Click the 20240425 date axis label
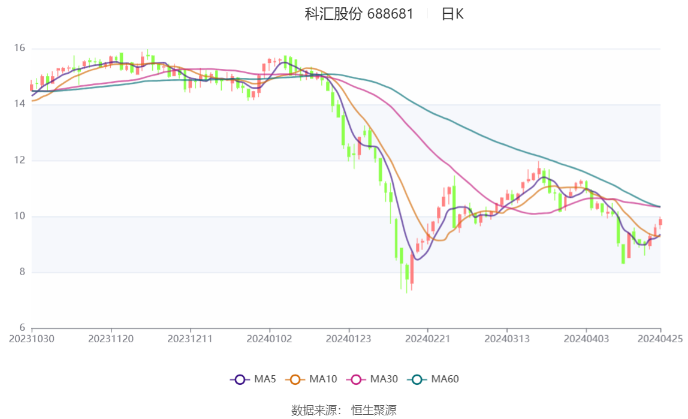The image size is (688, 419). pyautogui.click(x=660, y=339)
